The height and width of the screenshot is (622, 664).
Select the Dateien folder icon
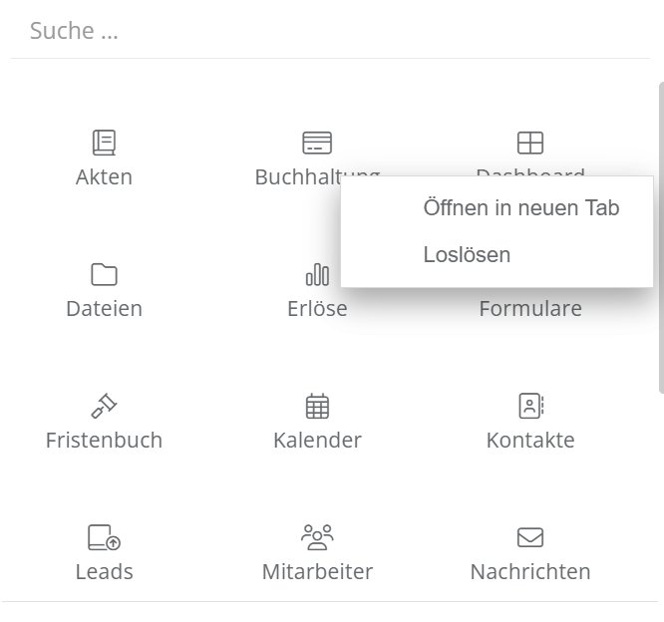104,274
